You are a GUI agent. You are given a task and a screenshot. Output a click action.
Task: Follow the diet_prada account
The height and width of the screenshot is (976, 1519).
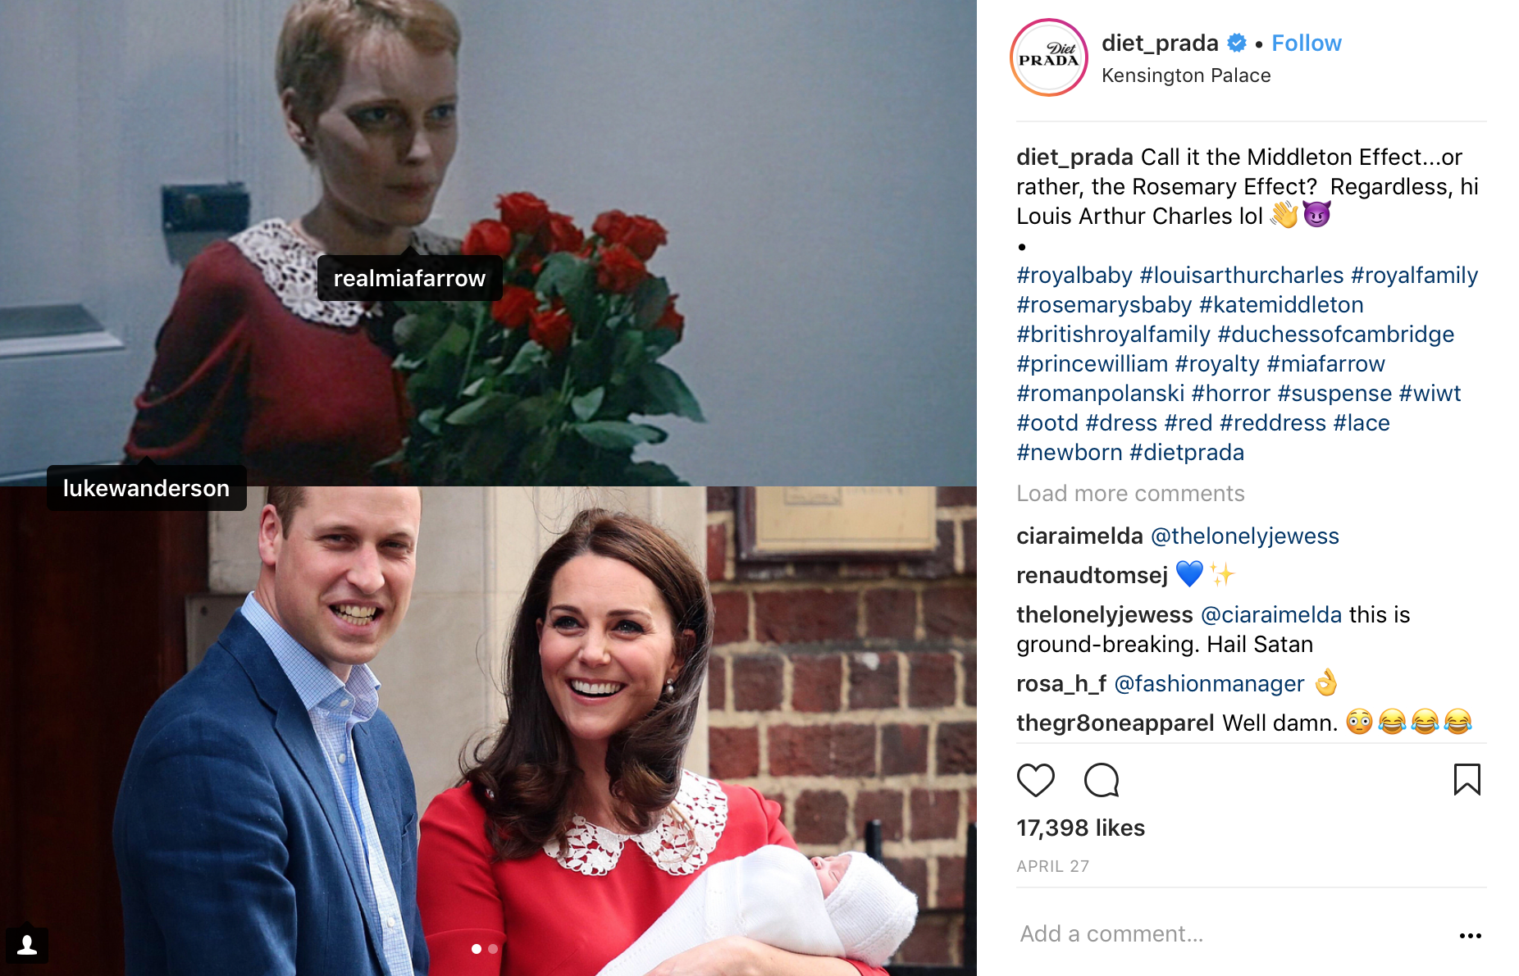pos(1306,43)
